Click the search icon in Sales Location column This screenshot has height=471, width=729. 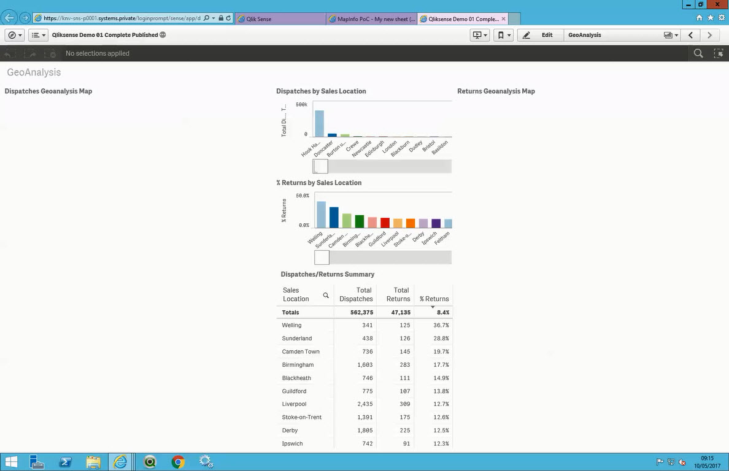click(x=325, y=295)
